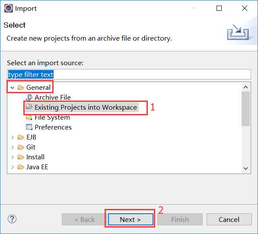Click the Preferences item icon

[29, 127]
